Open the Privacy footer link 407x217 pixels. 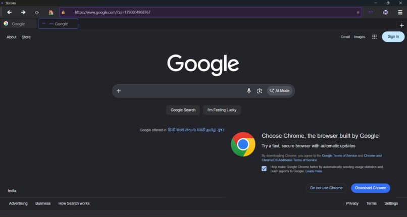point(352,203)
